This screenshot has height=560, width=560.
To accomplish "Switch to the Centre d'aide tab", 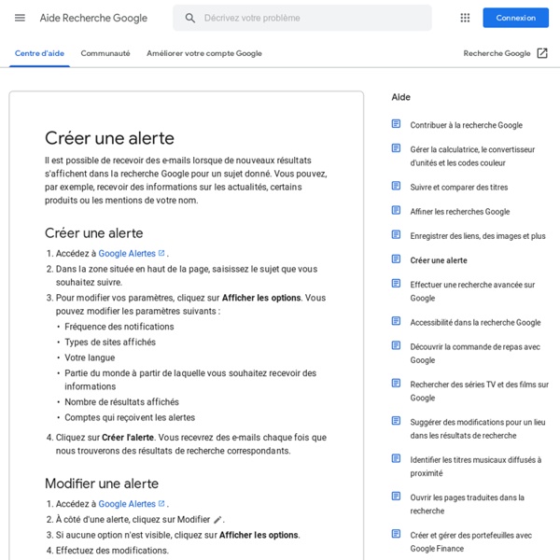I will (x=39, y=53).
